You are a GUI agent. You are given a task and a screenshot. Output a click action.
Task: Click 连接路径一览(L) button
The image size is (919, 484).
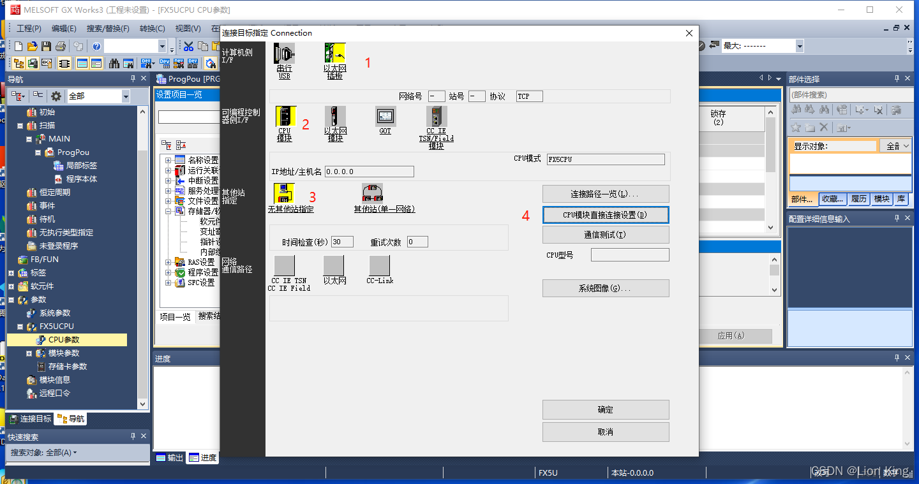point(606,194)
